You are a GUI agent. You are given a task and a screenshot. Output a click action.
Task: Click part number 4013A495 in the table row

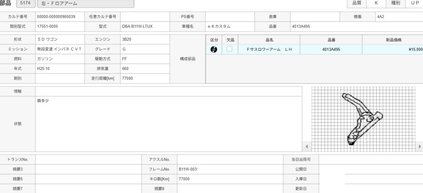[331, 50]
